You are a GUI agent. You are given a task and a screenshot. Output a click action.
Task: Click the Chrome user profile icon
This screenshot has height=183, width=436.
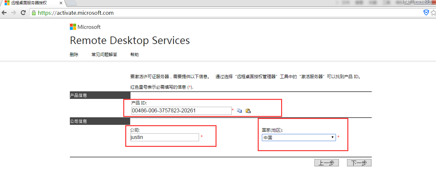pyautogui.click(x=408, y=2)
